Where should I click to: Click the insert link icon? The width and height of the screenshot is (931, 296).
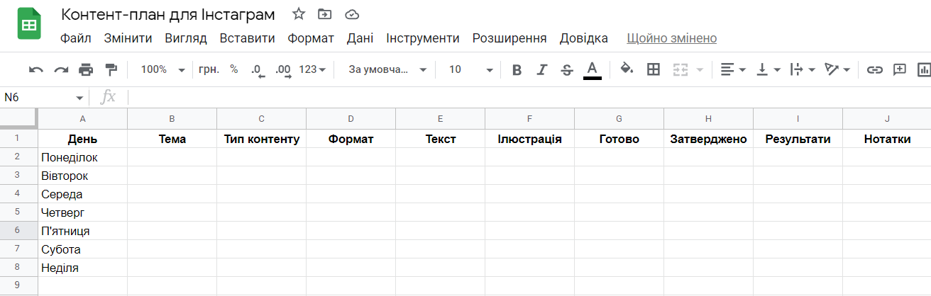pos(875,69)
